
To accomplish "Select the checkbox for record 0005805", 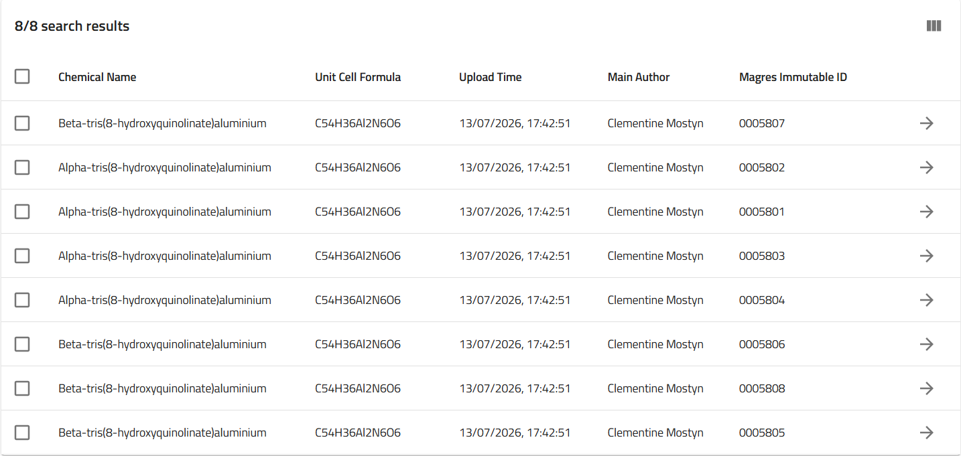I will pyautogui.click(x=22, y=433).
